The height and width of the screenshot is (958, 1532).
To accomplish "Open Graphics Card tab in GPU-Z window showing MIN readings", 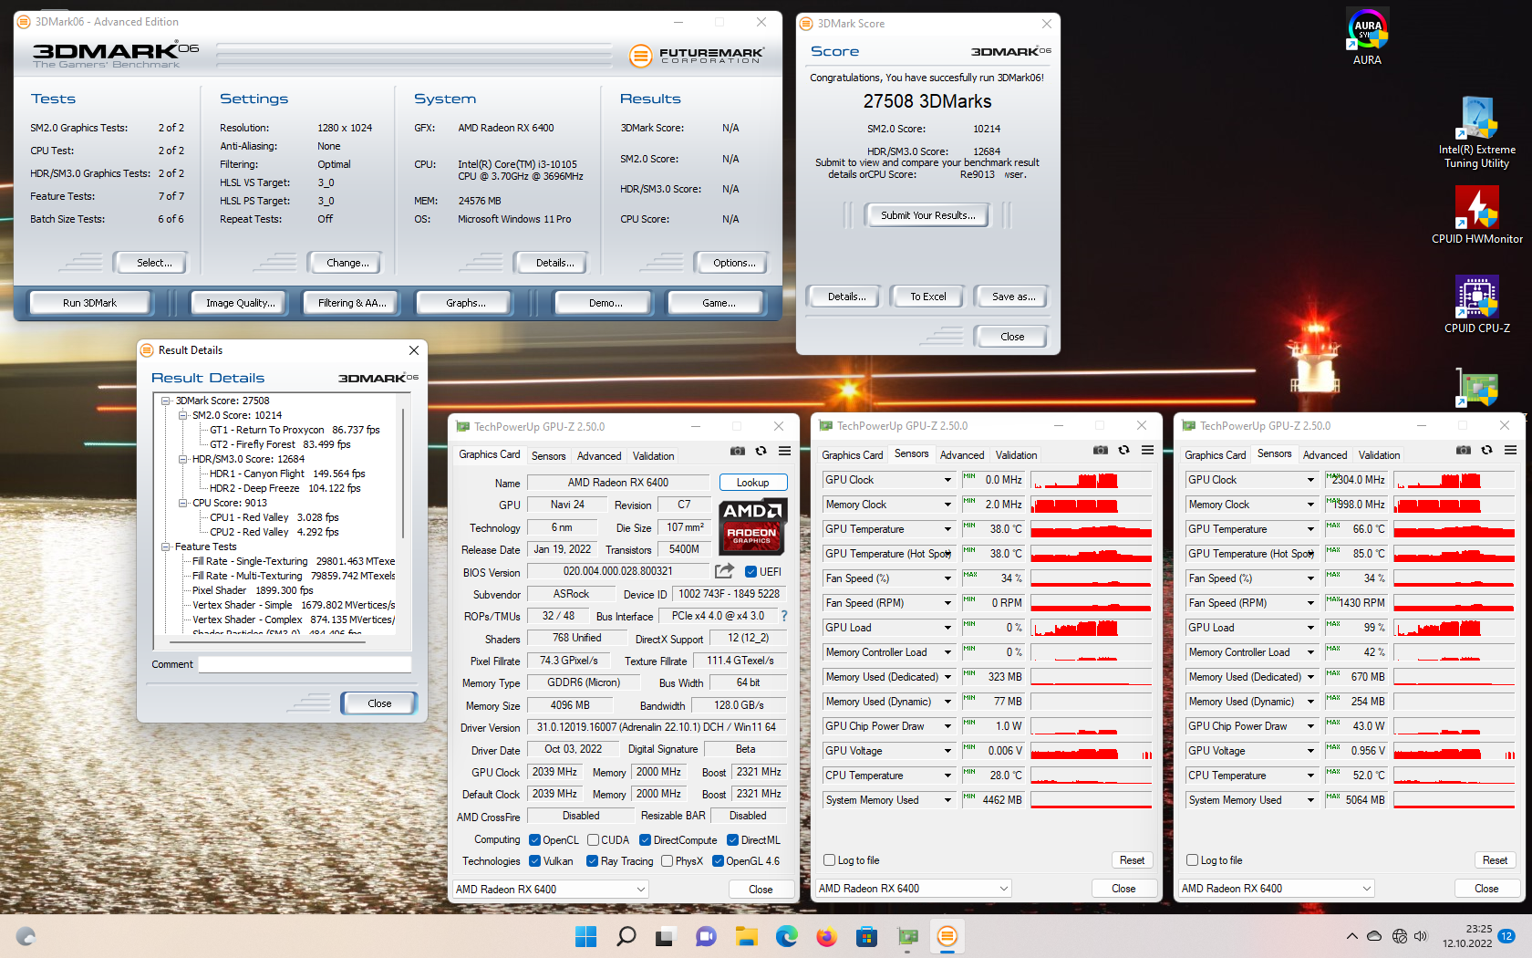I will pos(853,455).
